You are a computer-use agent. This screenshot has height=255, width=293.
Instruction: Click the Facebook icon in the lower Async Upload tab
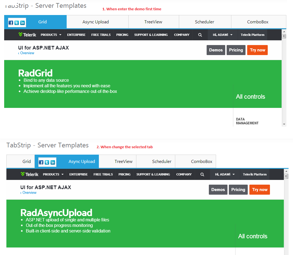coord(41,162)
